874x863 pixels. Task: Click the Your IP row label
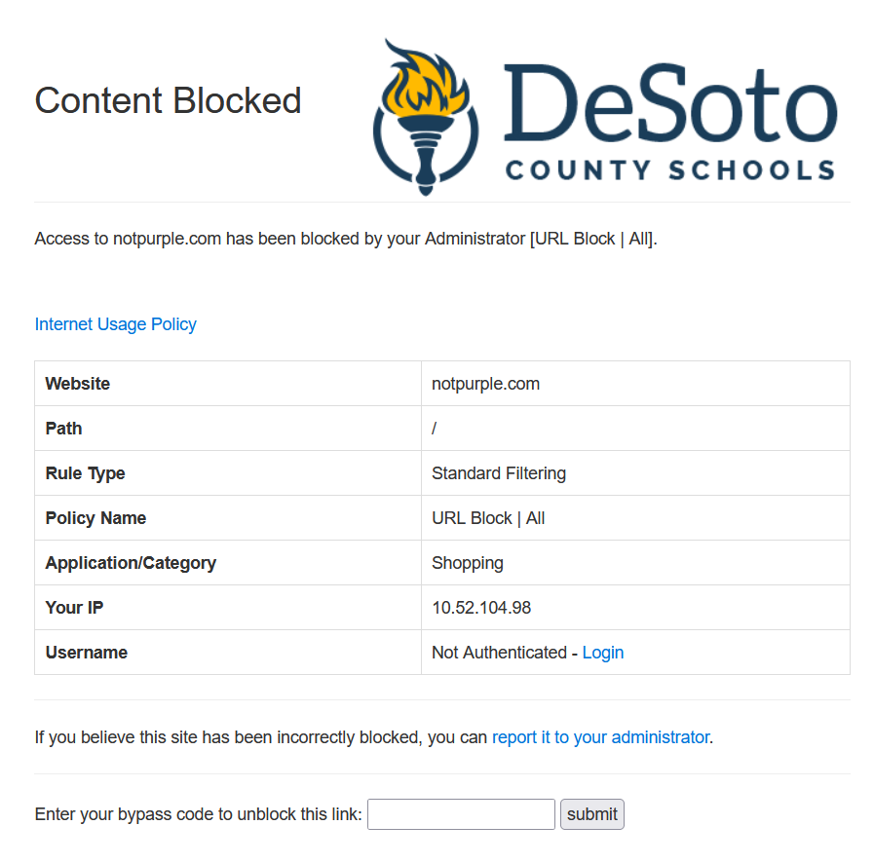tap(74, 608)
